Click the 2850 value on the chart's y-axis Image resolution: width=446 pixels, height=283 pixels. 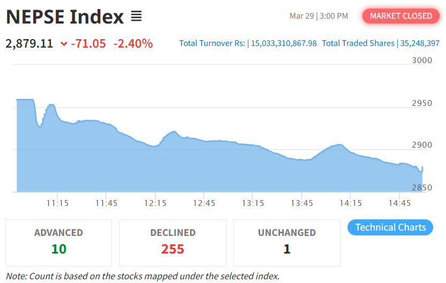click(421, 188)
